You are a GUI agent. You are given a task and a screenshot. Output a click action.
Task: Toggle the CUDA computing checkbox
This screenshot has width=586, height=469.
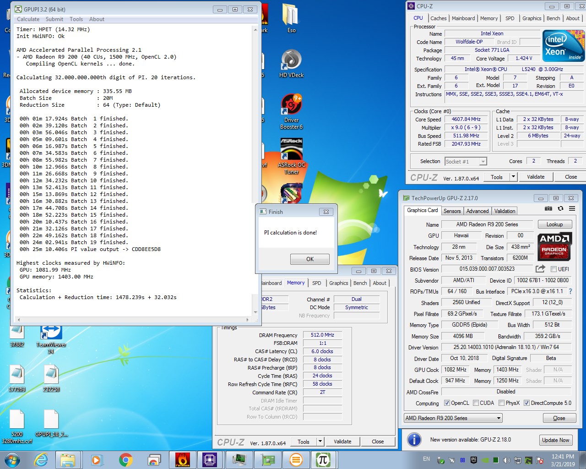[x=476, y=403]
